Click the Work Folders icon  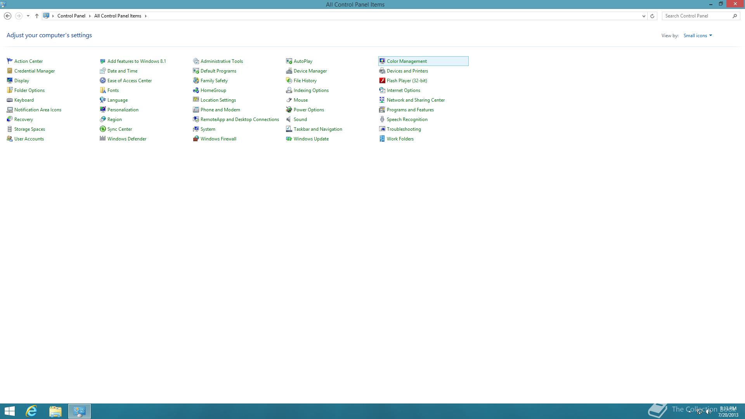click(x=382, y=139)
